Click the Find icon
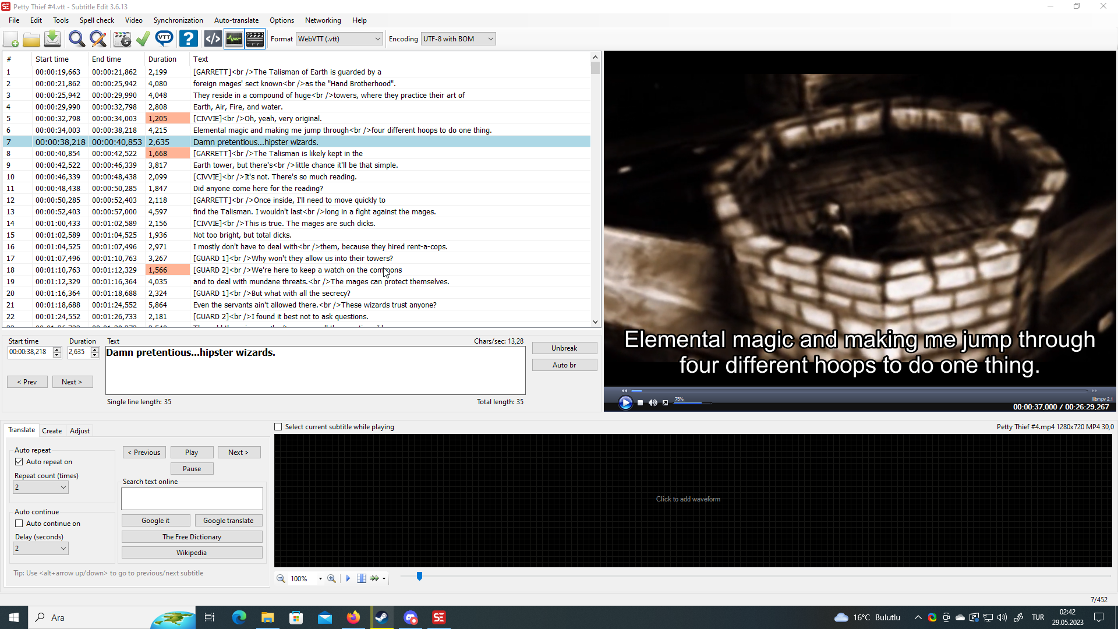 click(x=76, y=38)
